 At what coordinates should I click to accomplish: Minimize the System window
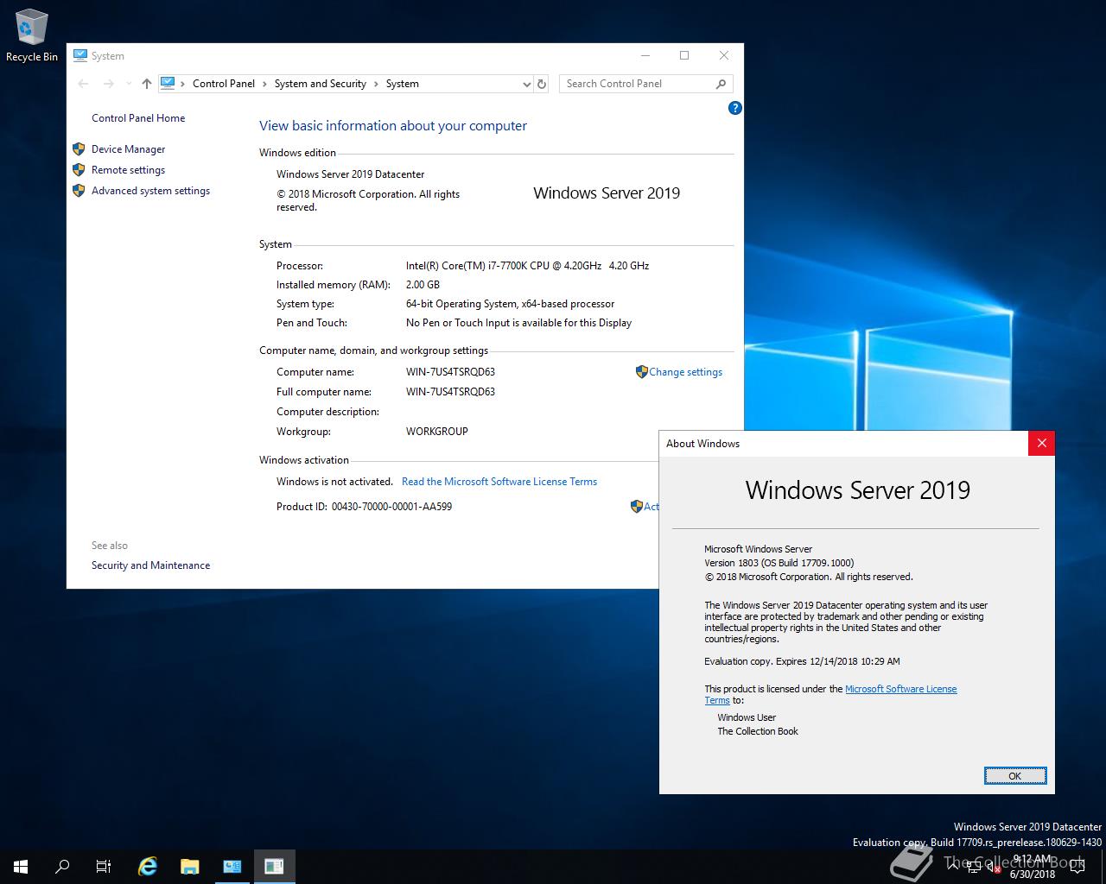point(645,55)
